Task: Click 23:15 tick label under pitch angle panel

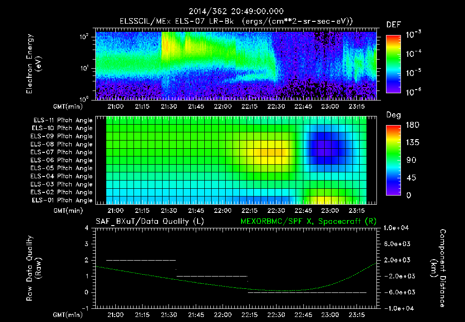Action: click(357, 211)
